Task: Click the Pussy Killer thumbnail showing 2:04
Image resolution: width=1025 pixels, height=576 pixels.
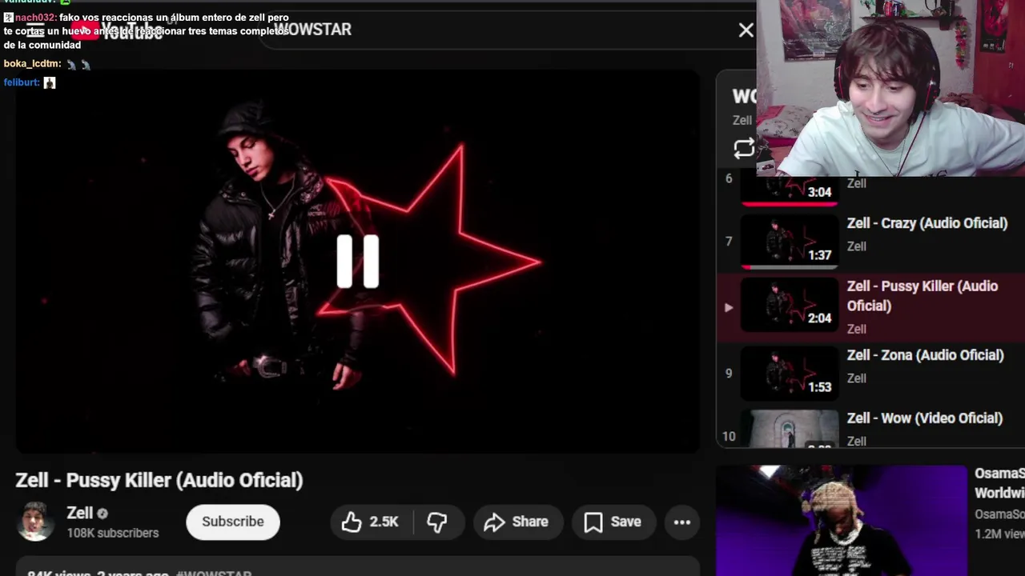Action: (x=790, y=305)
